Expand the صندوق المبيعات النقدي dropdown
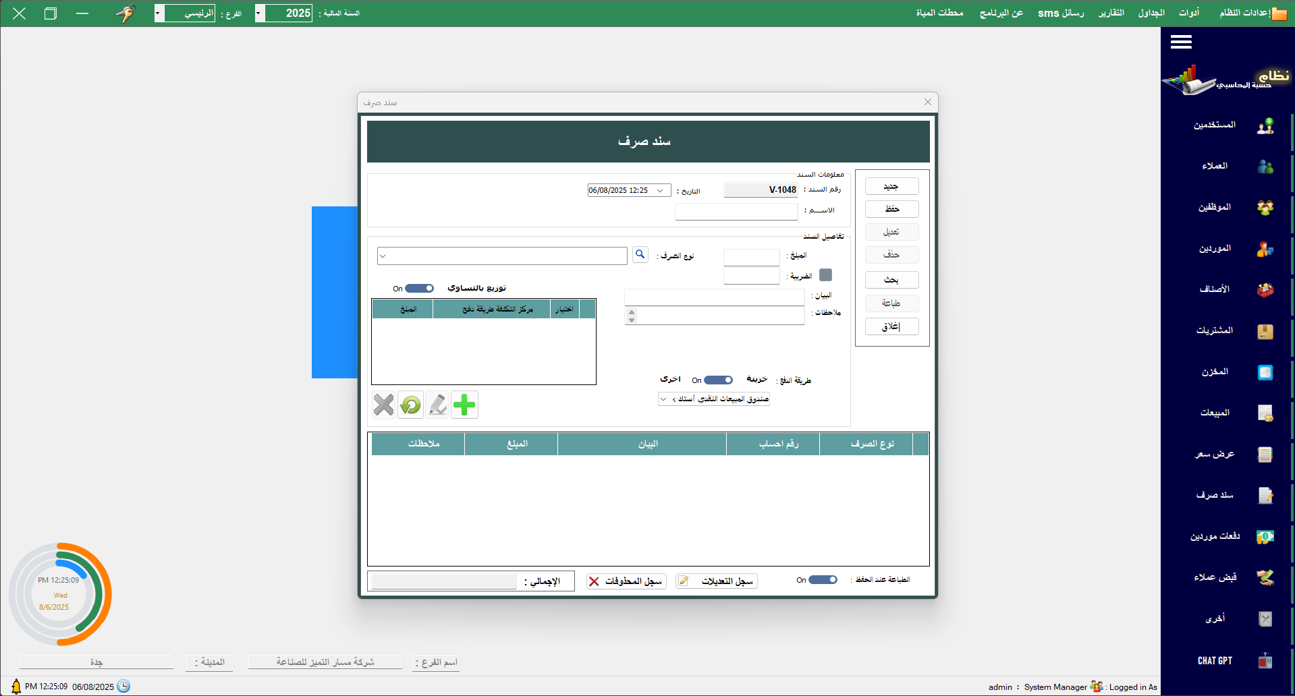This screenshot has width=1295, height=696. coord(663,399)
